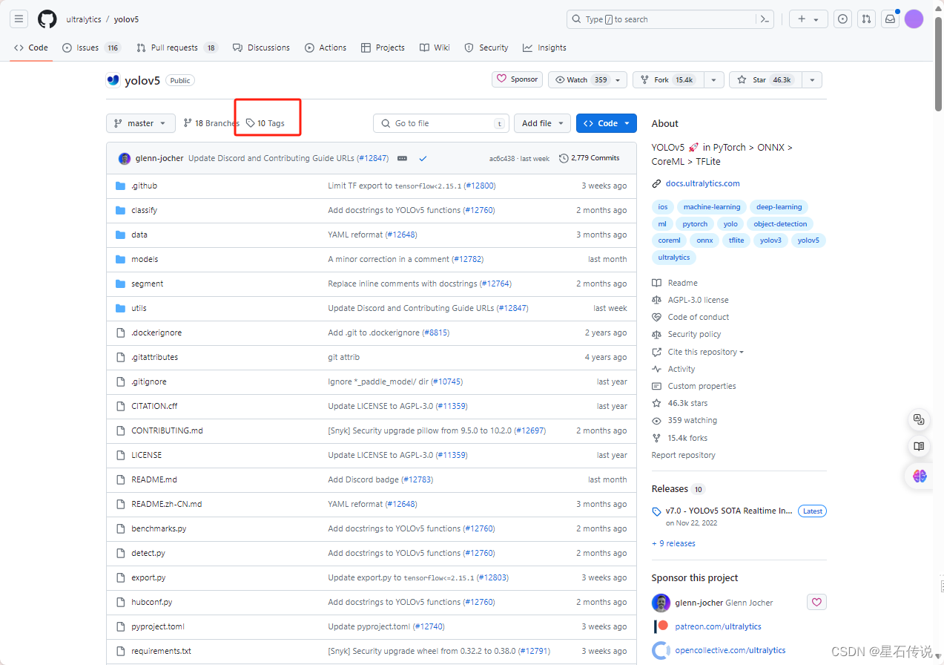This screenshot has height=665, width=944.
Task: Open the Wiki tab
Action: (435, 47)
